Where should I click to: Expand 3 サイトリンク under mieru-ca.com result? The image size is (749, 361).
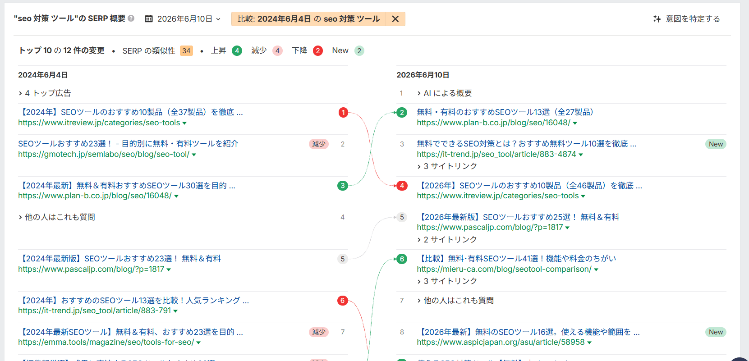(x=447, y=281)
